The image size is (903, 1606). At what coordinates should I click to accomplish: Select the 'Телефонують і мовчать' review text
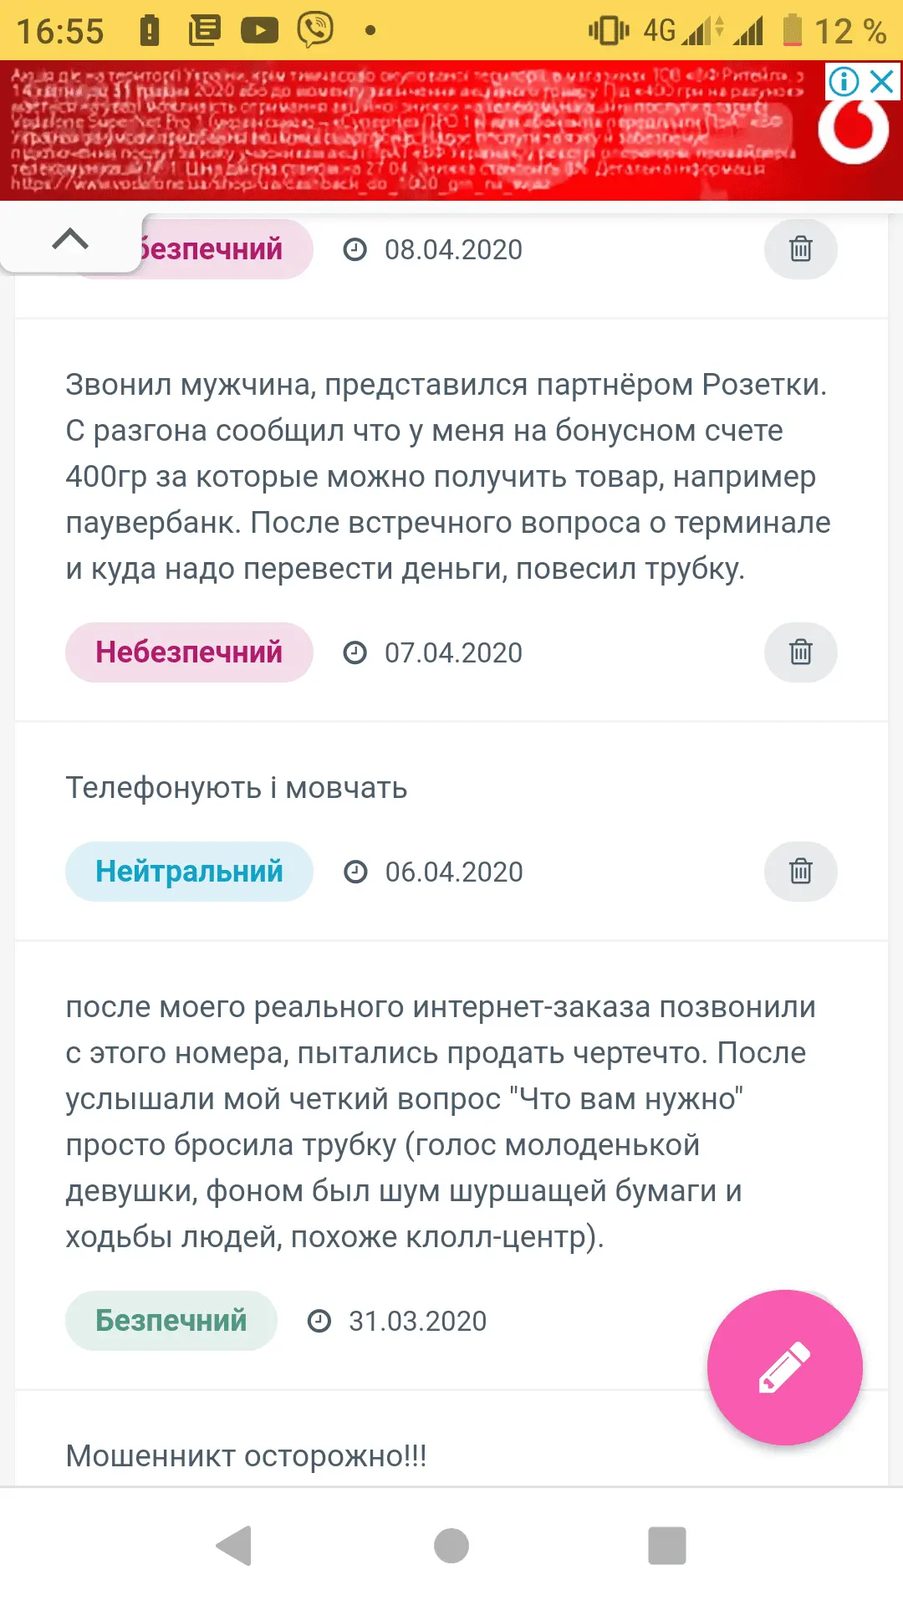[x=237, y=788]
